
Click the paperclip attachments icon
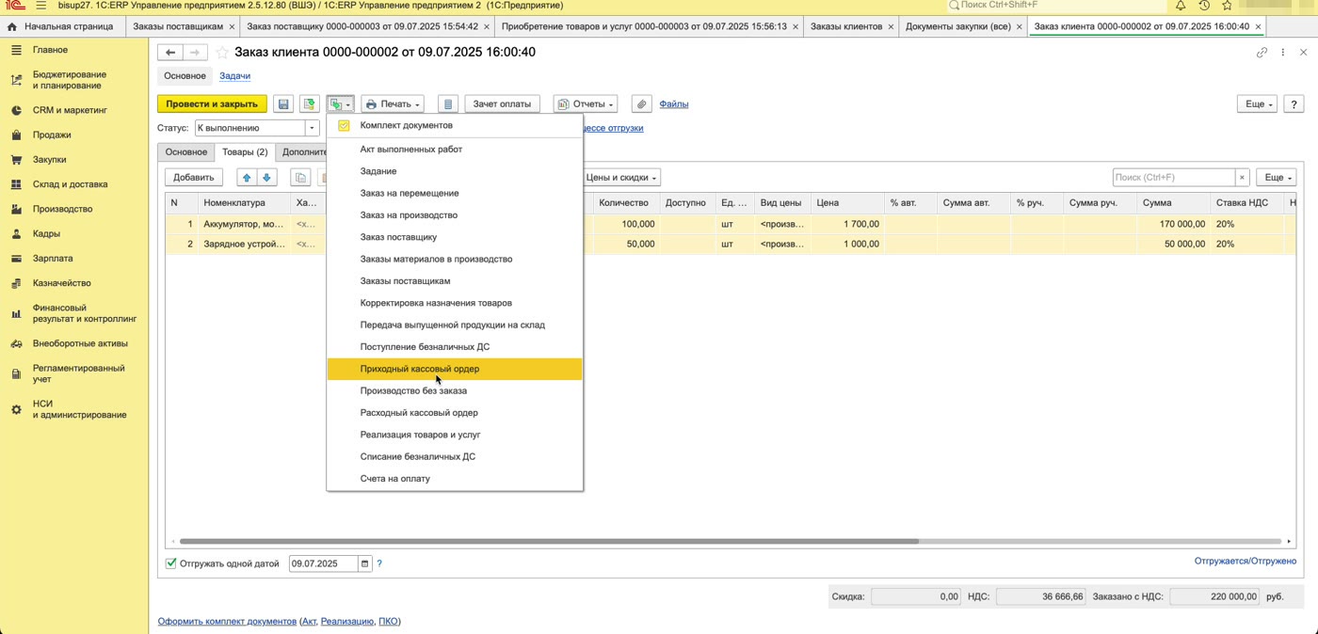(641, 103)
